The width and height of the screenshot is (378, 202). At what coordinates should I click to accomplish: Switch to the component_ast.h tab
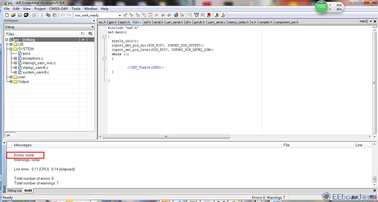(x=287, y=22)
